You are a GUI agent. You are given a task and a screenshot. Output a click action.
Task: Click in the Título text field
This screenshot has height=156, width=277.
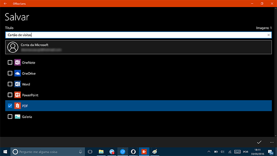click(x=138, y=35)
